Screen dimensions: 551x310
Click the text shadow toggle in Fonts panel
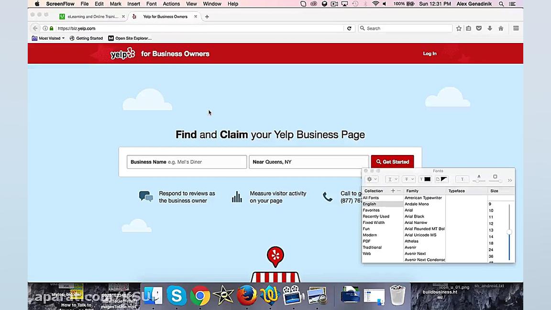462,179
